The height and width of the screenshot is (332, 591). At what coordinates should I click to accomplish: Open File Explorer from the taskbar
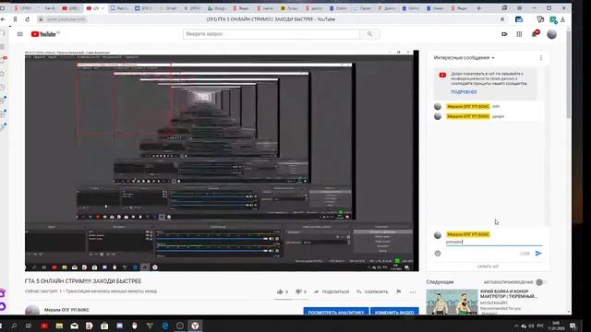(x=59, y=326)
